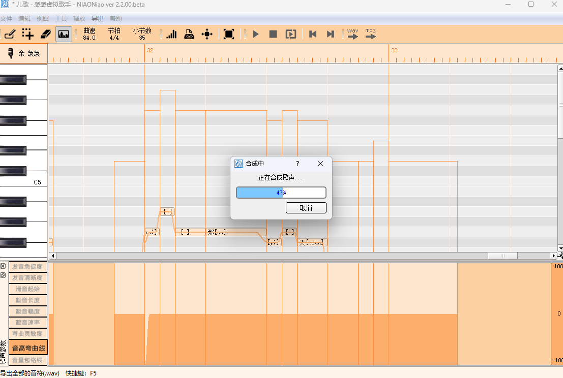Export the song as mp3
Image resolution: width=563 pixels, height=378 pixels.
(x=370, y=34)
